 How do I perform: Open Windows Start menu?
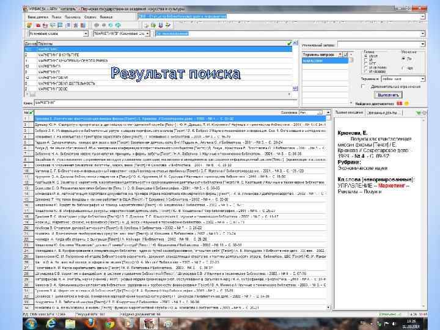coord(31,324)
